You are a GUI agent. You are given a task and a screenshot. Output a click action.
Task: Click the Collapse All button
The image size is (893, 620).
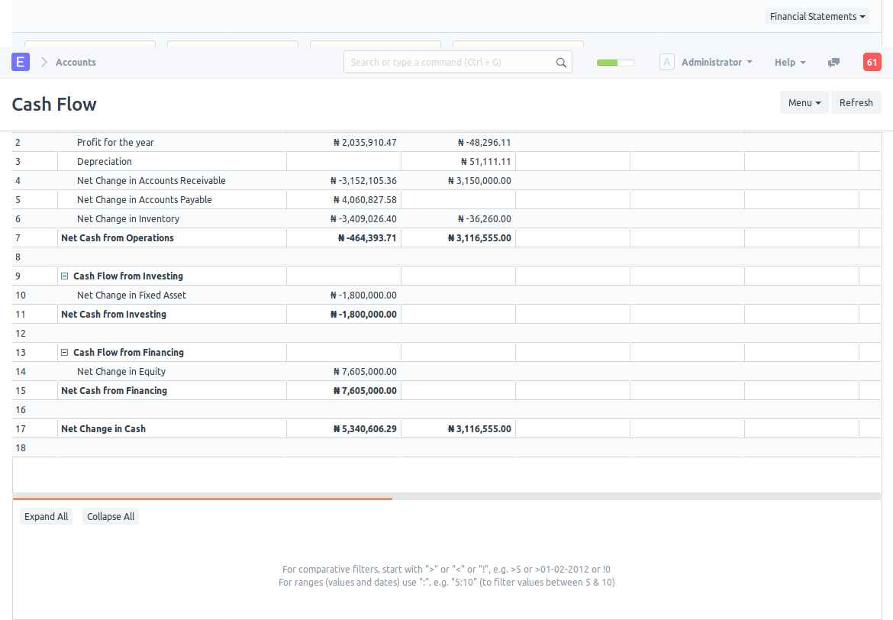tap(111, 517)
